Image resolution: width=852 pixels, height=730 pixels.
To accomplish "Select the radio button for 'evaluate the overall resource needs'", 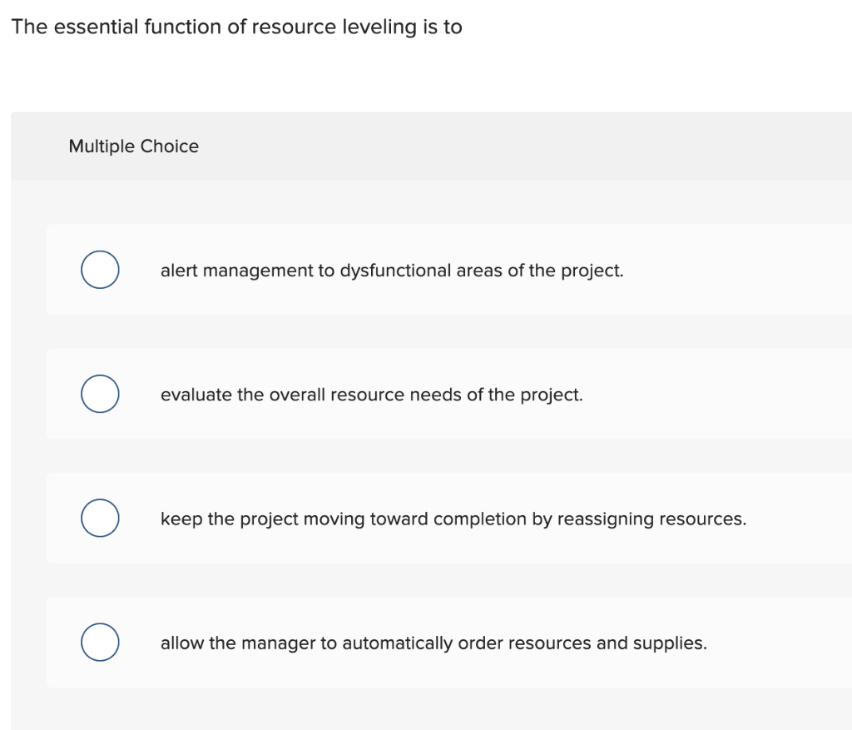I will 99,393.
